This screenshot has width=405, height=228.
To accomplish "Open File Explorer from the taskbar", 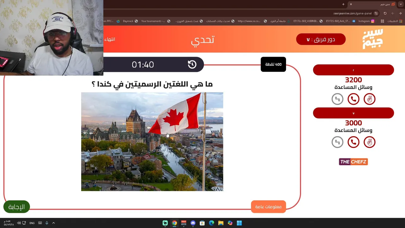I will [221, 223].
